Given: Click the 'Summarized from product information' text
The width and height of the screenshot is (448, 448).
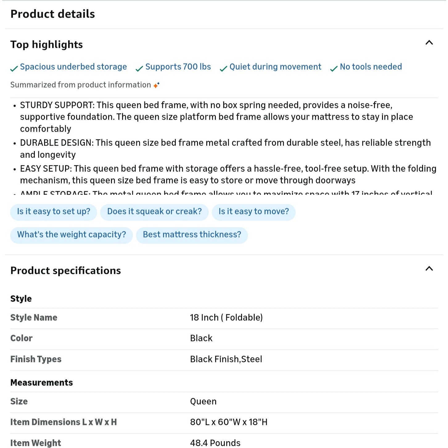Looking at the screenshot, I should [x=80, y=85].
